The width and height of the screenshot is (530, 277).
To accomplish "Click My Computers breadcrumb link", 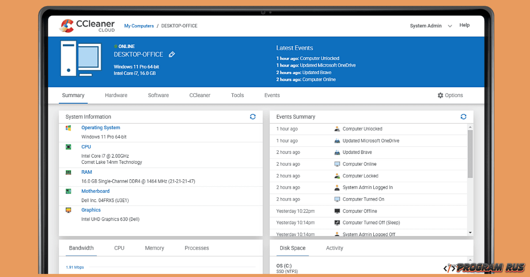I will pyautogui.click(x=139, y=26).
